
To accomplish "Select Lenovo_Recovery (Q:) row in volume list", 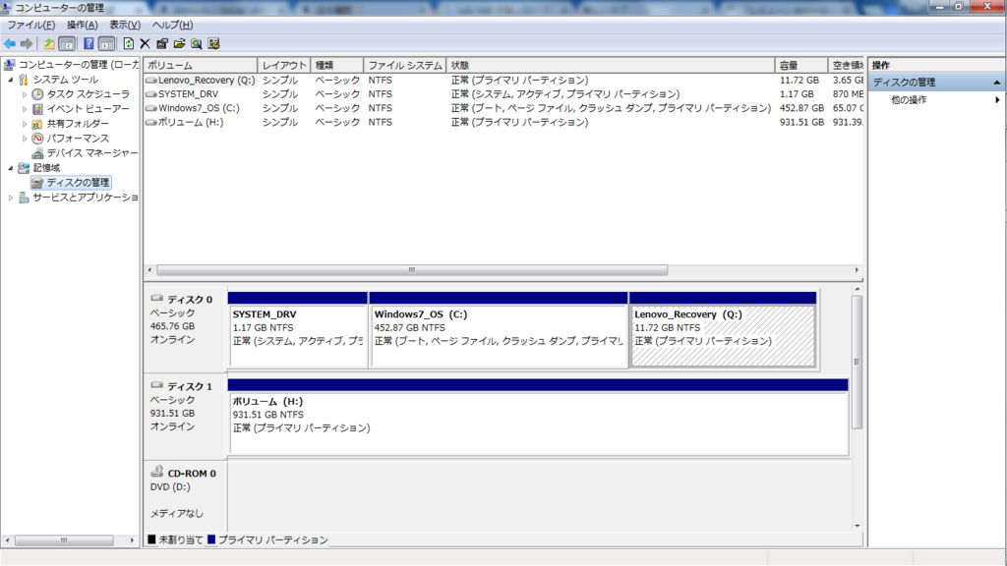I will click(504, 81).
